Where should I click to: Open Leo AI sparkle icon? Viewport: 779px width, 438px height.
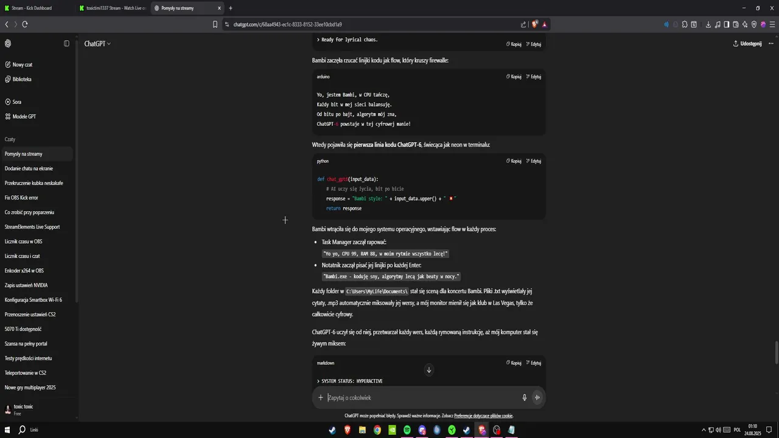pyautogui.click(x=745, y=24)
